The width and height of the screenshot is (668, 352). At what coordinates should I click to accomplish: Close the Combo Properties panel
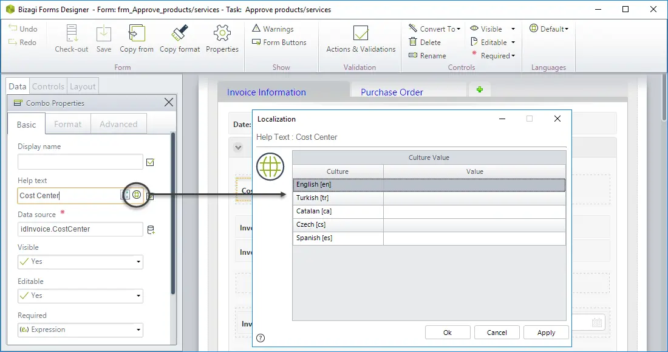coord(169,102)
